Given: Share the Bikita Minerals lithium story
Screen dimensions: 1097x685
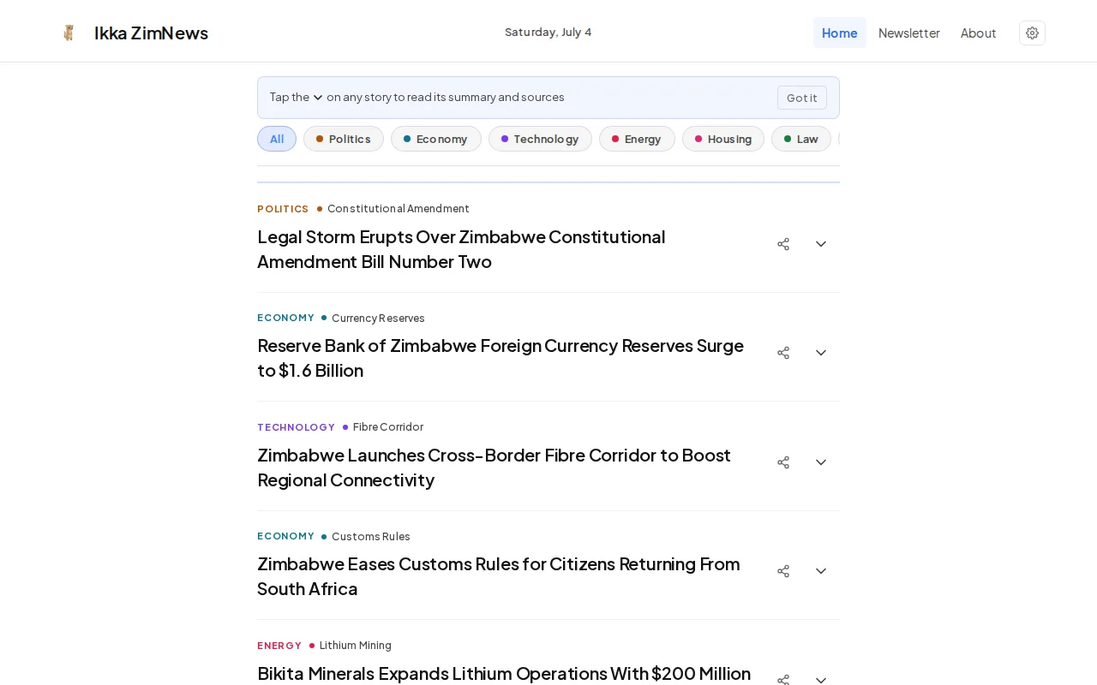Looking at the screenshot, I should click(783, 679).
